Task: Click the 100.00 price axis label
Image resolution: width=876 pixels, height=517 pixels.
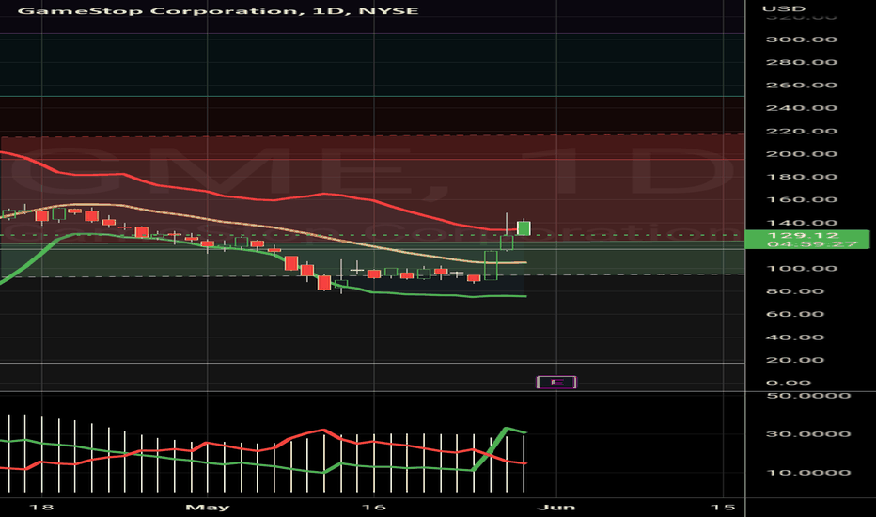Action: pyautogui.click(x=801, y=268)
